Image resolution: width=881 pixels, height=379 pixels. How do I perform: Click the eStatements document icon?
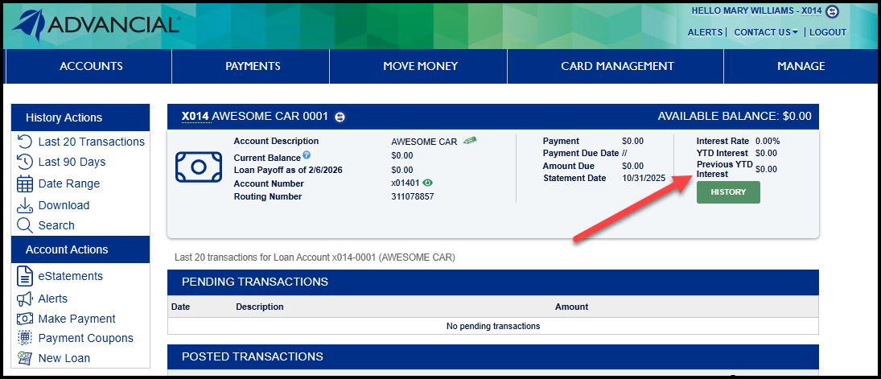pos(25,276)
